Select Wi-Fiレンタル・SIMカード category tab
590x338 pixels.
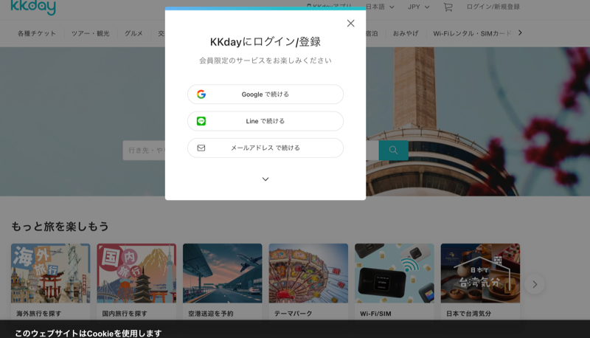[x=472, y=33]
